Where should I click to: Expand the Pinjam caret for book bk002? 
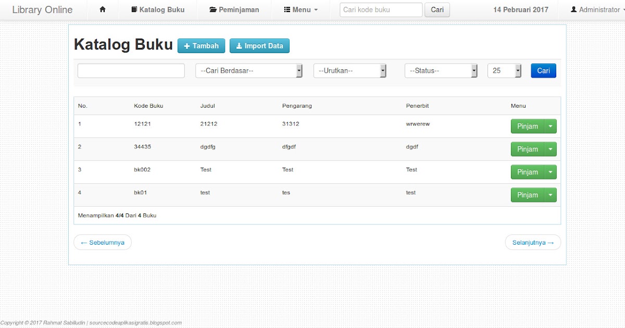point(552,172)
